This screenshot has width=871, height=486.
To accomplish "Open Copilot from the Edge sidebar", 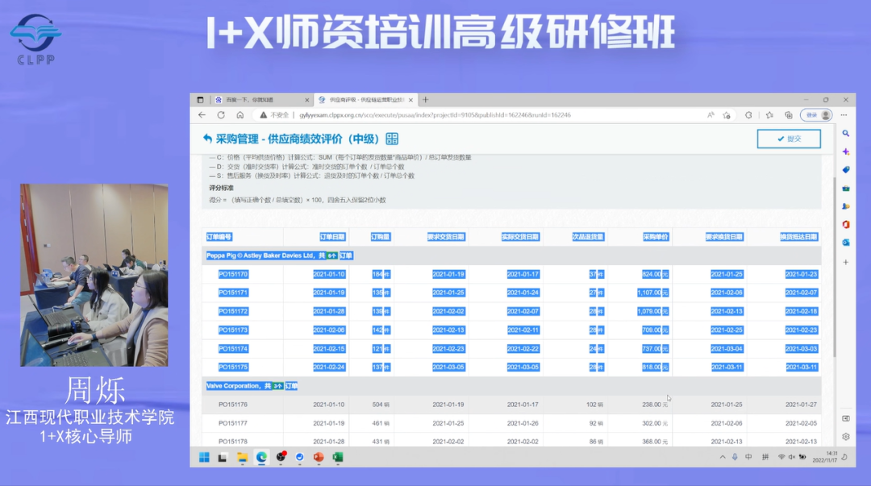I will pos(844,152).
